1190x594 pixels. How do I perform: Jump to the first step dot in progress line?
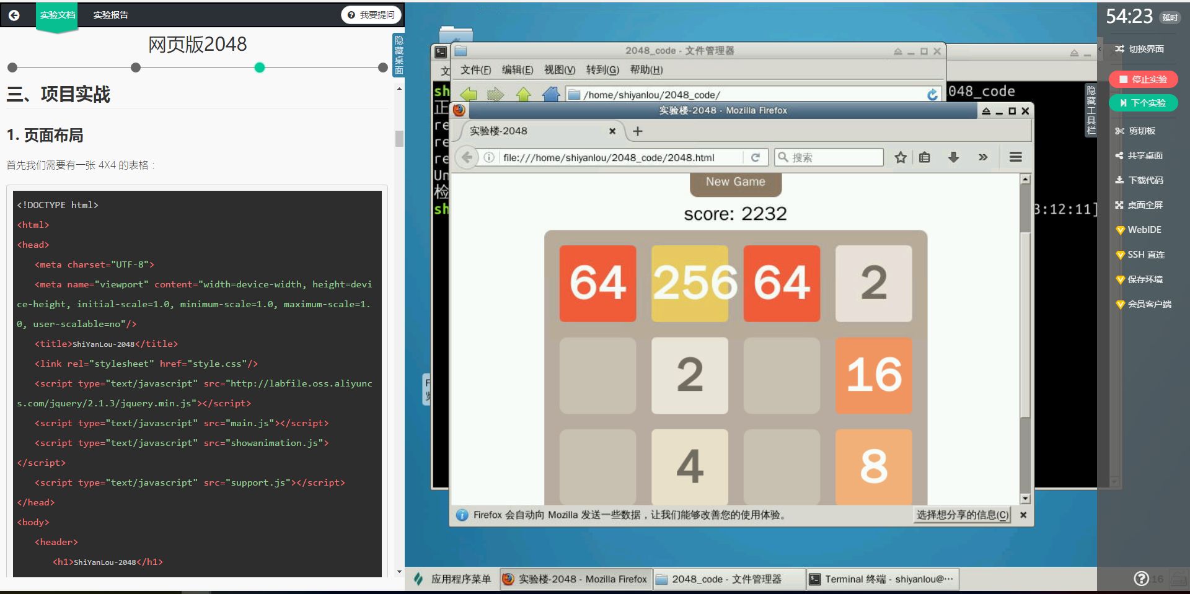[x=12, y=68]
